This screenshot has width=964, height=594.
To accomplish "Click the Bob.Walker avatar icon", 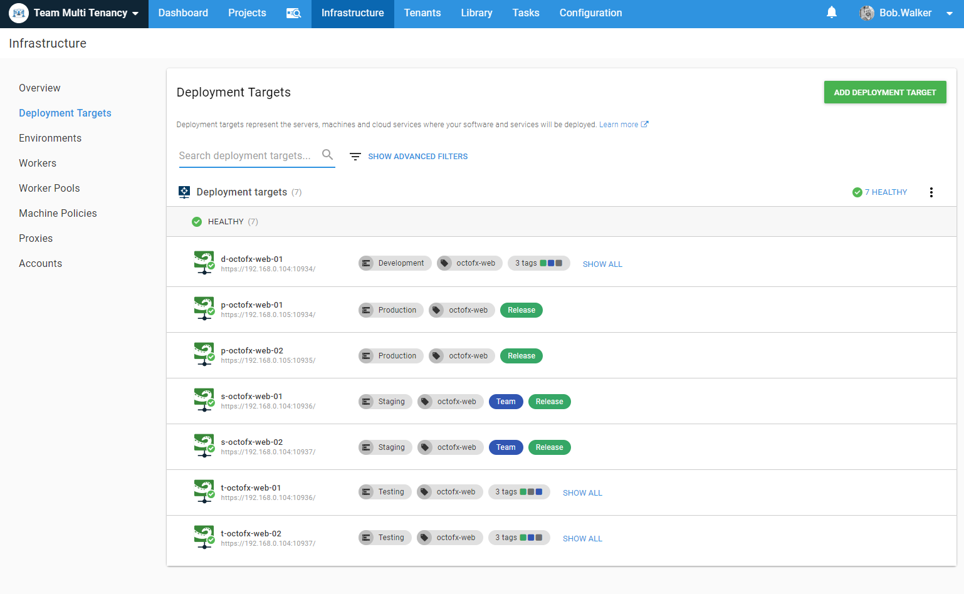I will pyautogui.click(x=867, y=13).
